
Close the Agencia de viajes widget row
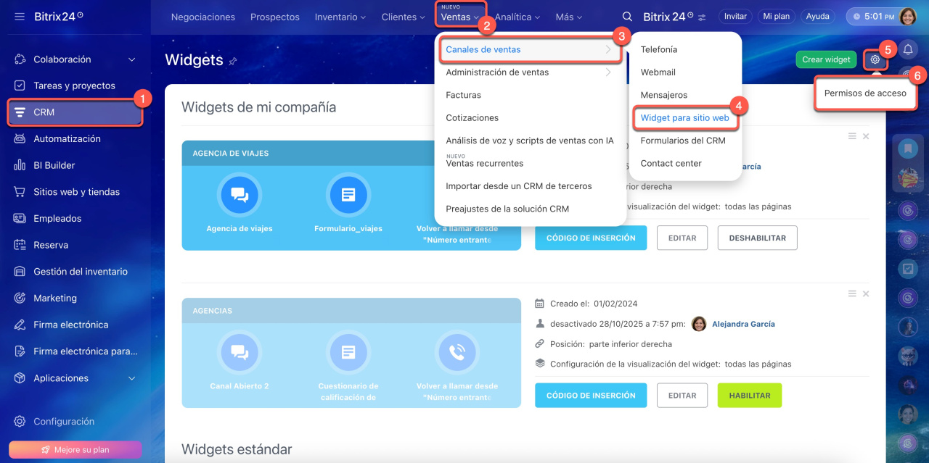point(866,136)
